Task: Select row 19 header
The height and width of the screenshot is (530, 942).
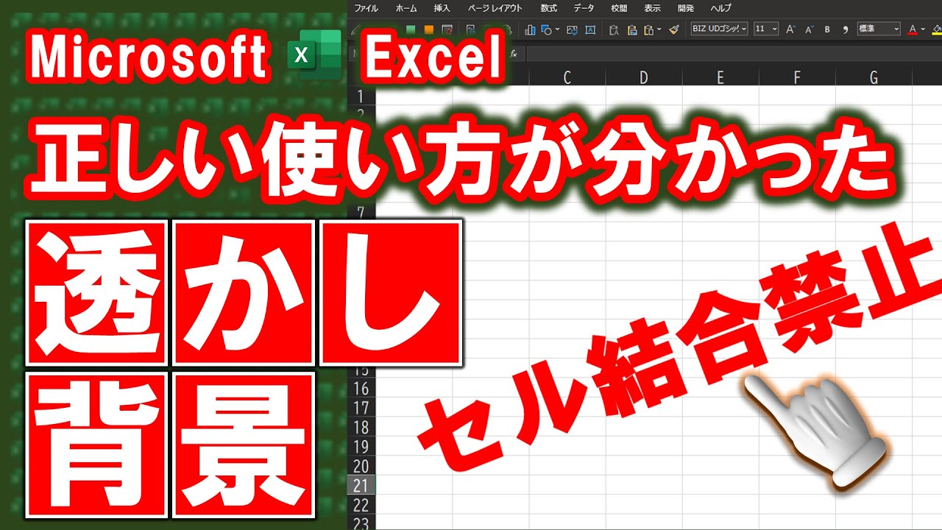Action: (x=361, y=446)
